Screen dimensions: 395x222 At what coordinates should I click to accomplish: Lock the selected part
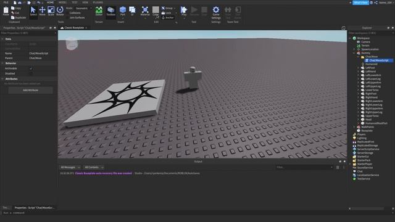(166, 12)
